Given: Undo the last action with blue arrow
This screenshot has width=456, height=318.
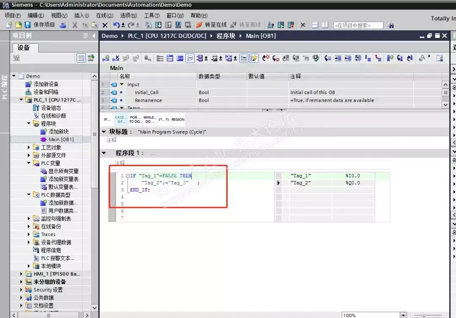Looking at the screenshot, I should 117,25.
